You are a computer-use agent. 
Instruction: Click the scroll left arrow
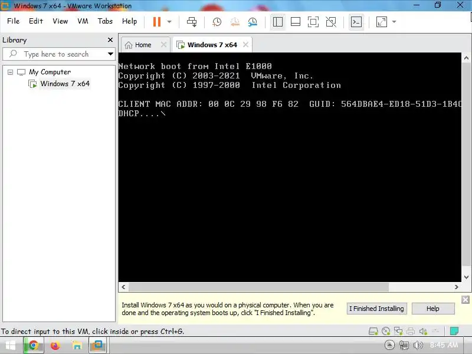(x=123, y=287)
